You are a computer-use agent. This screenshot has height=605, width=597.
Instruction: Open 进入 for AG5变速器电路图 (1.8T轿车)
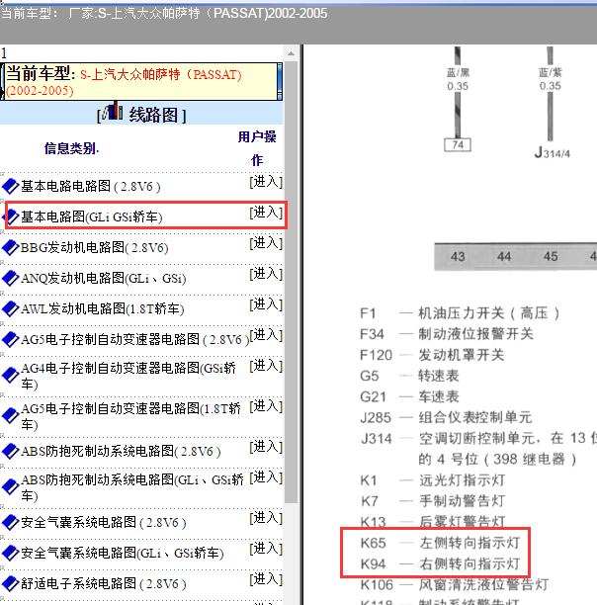click(x=266, y=406)
